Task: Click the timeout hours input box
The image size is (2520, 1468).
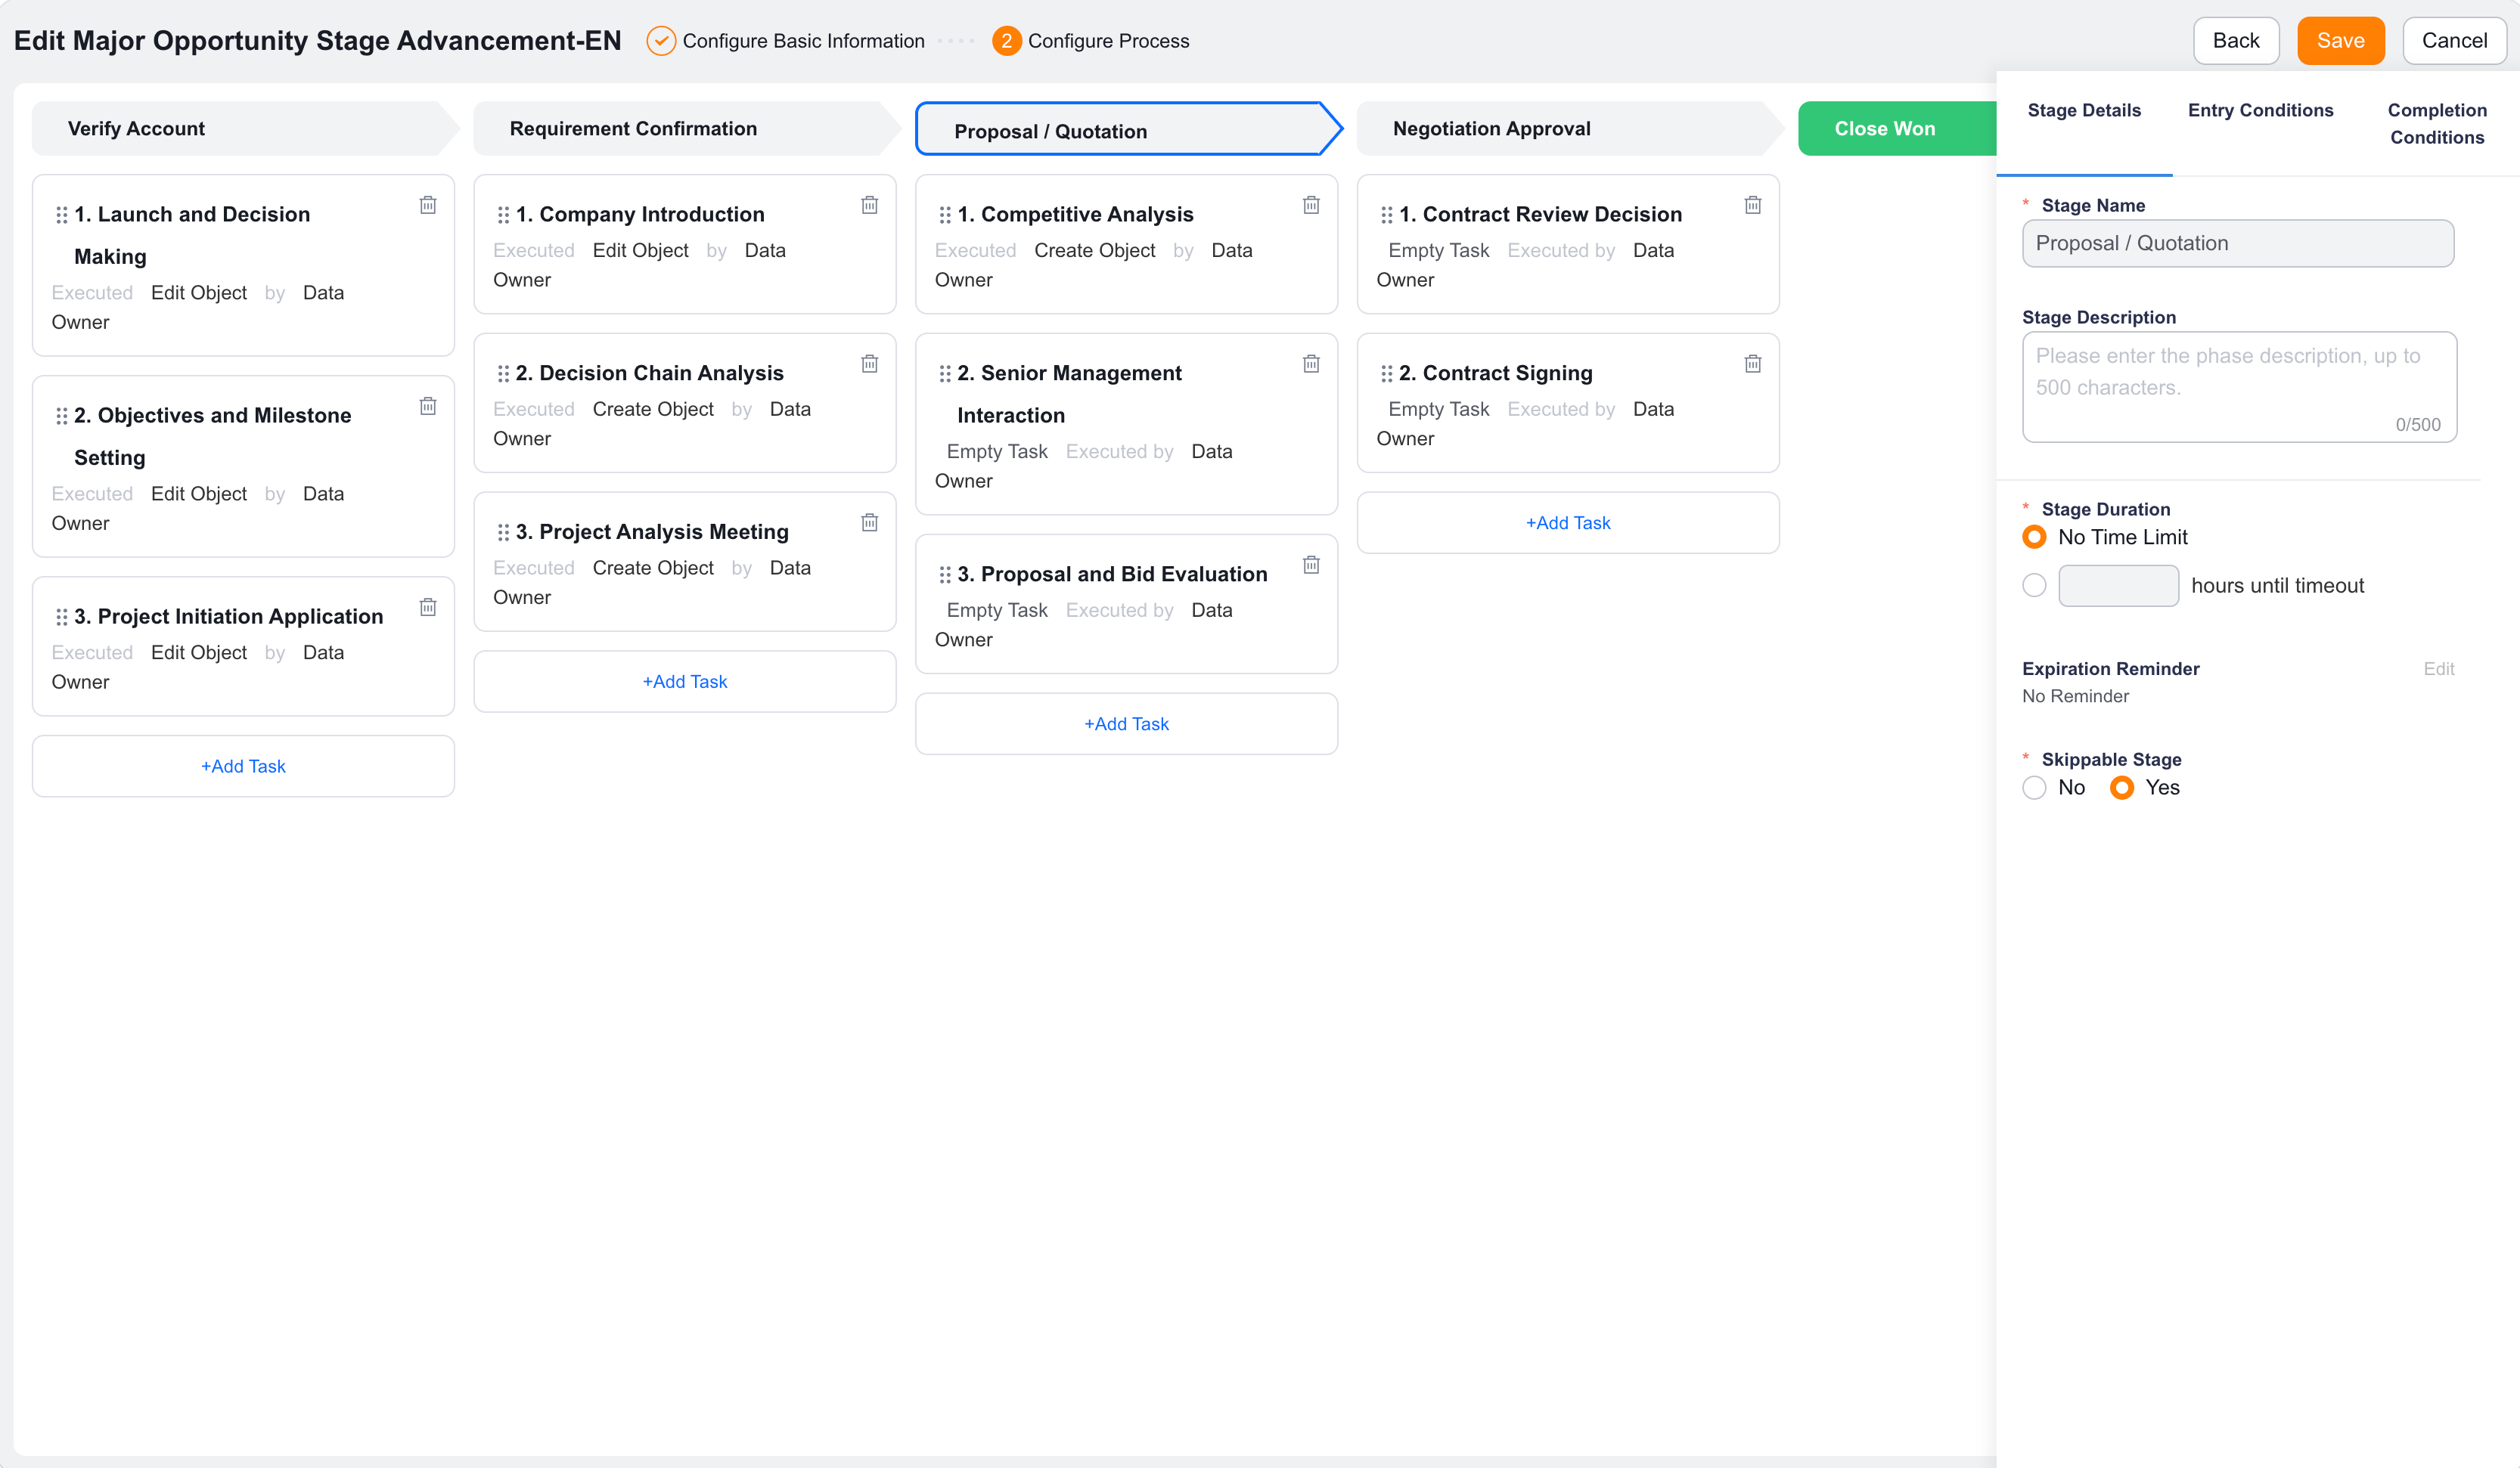Action: [x=2118, y=586]
